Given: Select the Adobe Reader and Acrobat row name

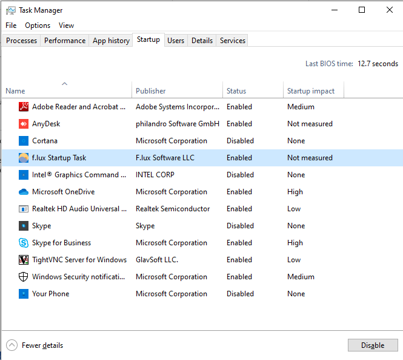Looking at the screenshot, I should click(x=79, y=107).
